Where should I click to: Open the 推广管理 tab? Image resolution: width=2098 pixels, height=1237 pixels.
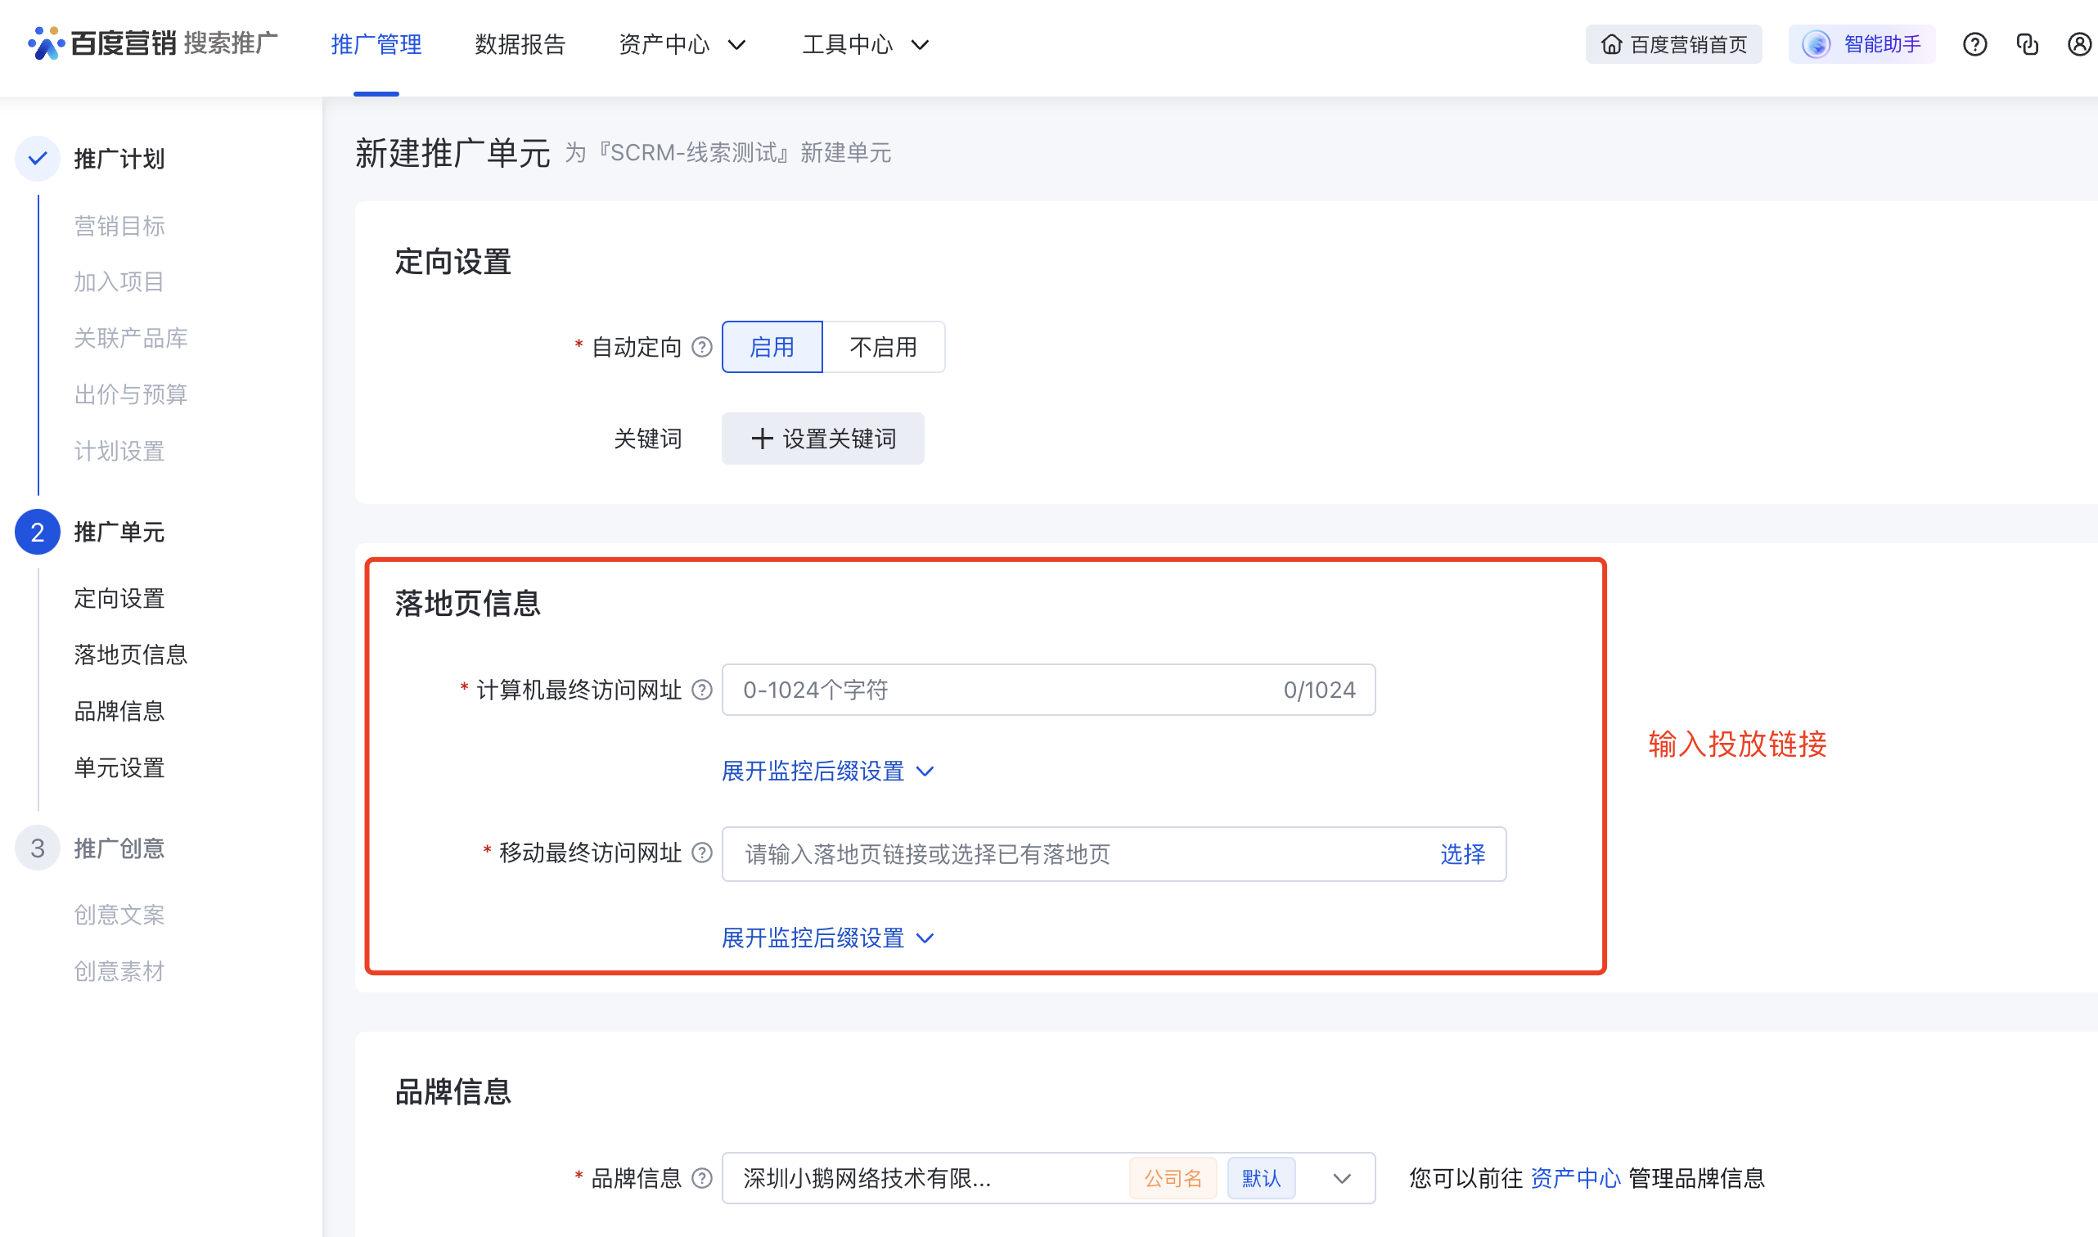click(376, 44)
